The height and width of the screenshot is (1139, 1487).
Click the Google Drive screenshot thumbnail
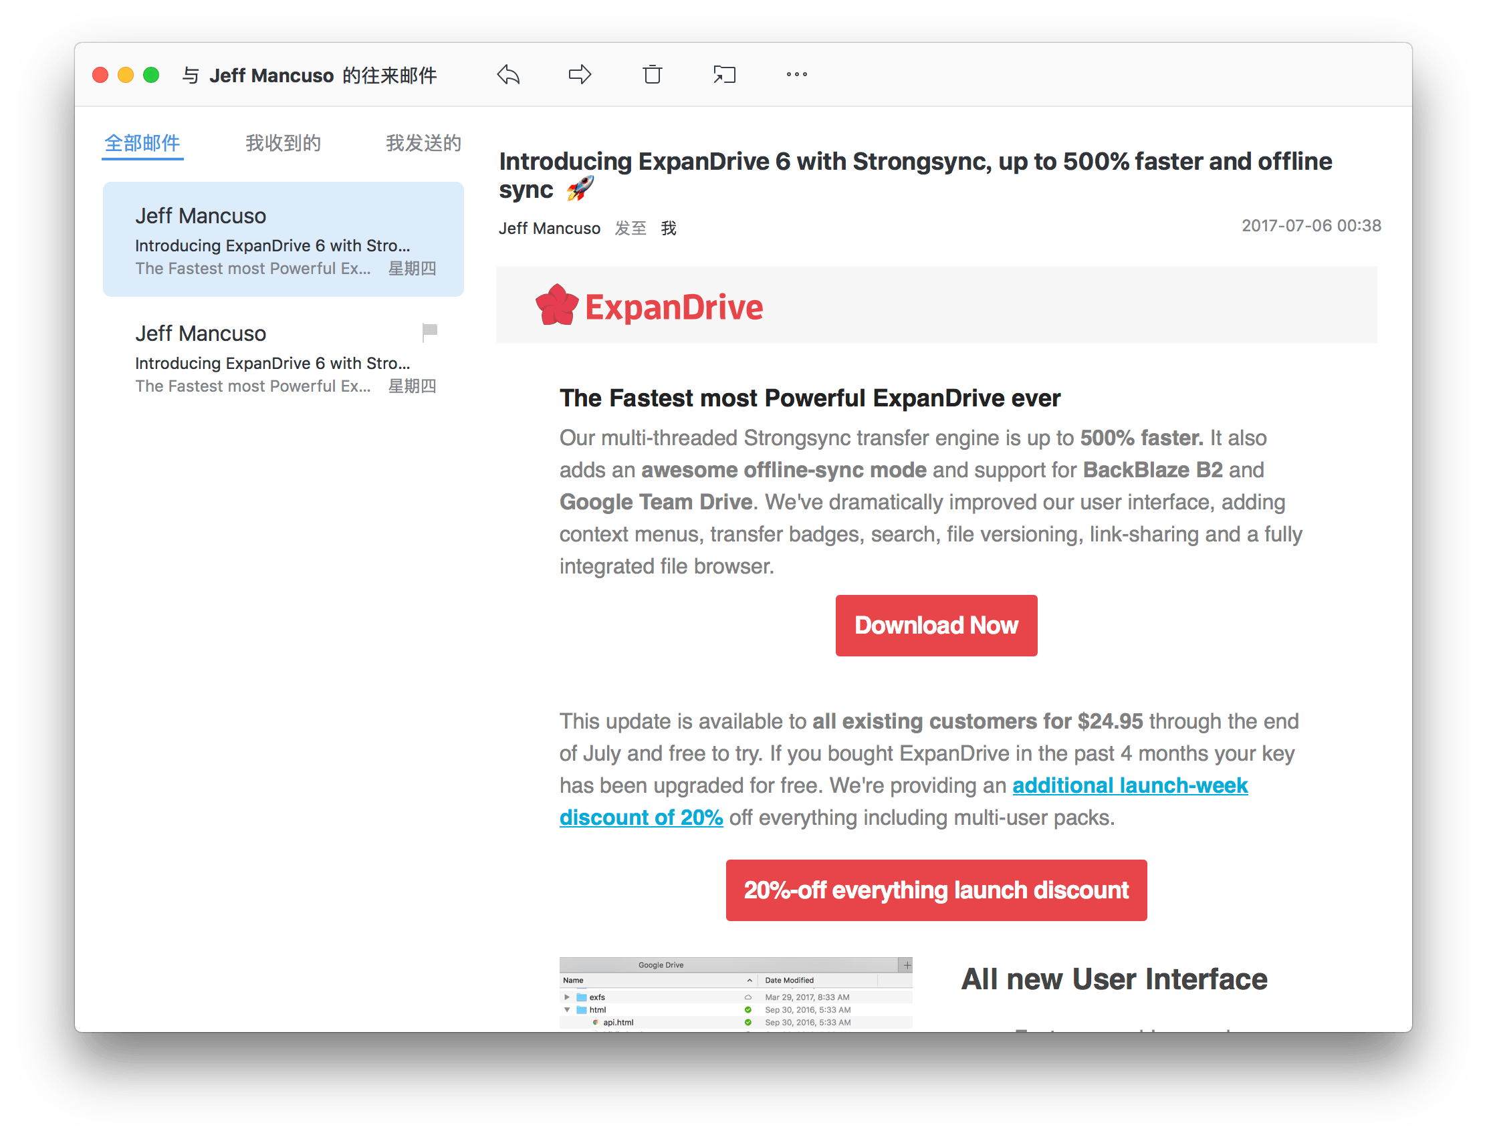735,993
